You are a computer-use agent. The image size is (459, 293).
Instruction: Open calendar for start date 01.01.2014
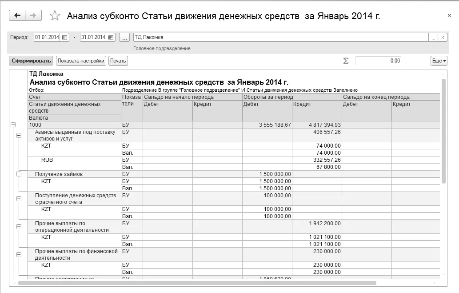click(x=65, y=37)
